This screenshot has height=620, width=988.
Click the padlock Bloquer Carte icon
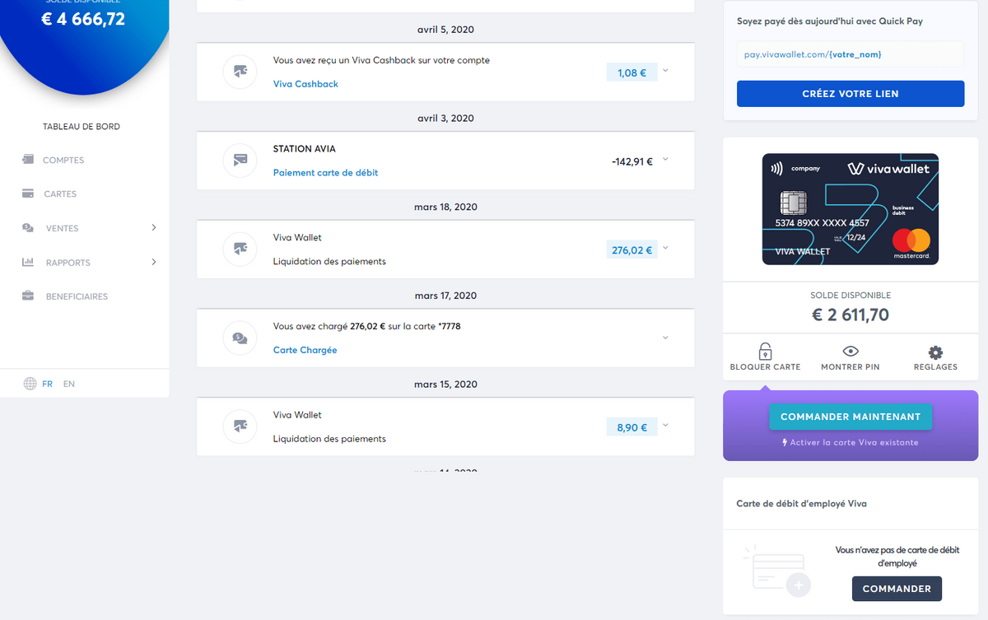point(765,351)
